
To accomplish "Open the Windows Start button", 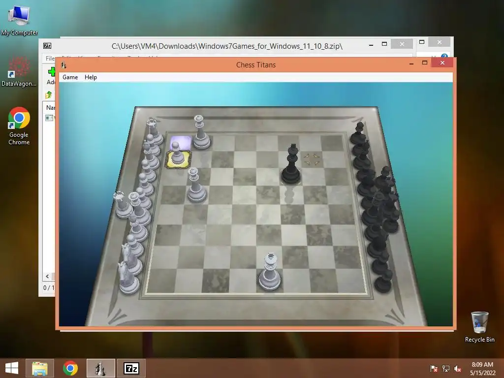I will (12, 368).
